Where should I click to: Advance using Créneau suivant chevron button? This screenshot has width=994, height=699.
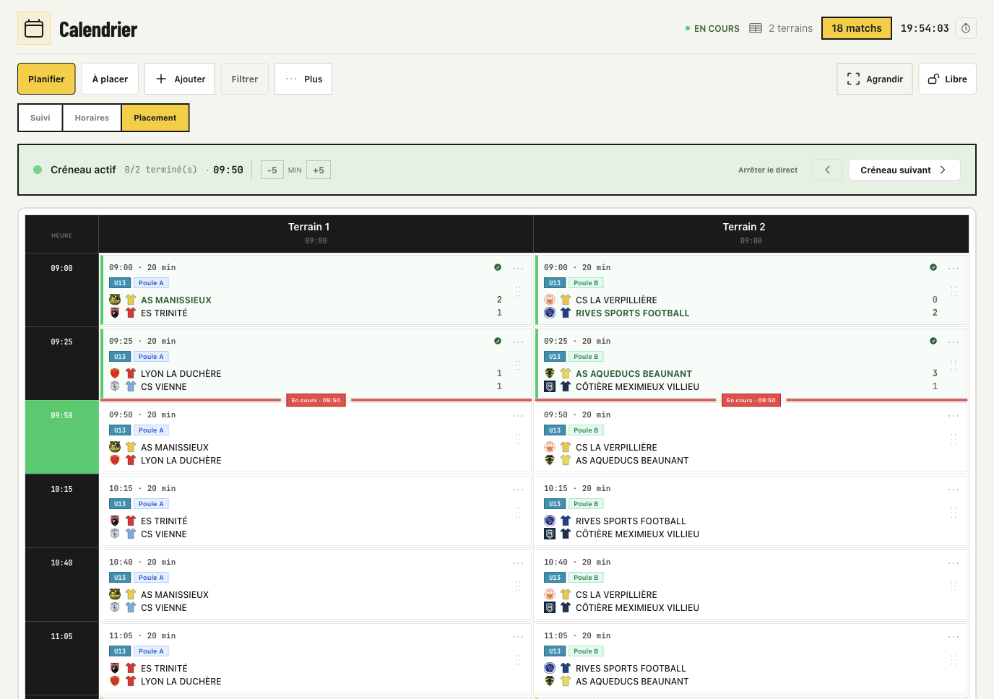[904, 170]
